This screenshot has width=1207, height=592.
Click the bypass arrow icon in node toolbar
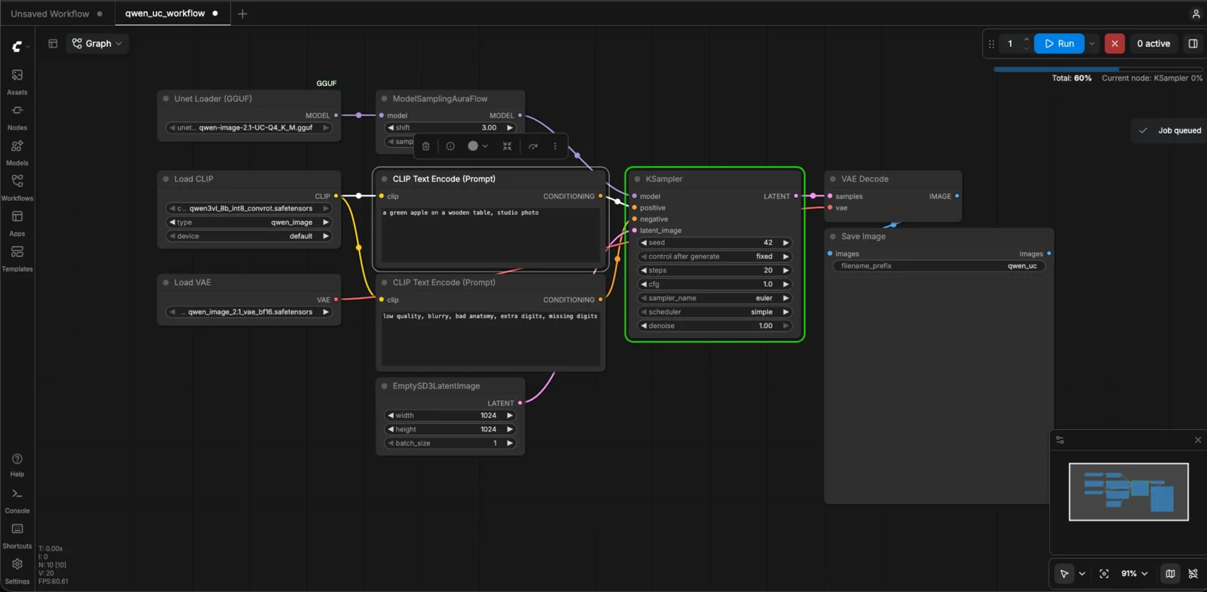(x=533, y=146)
